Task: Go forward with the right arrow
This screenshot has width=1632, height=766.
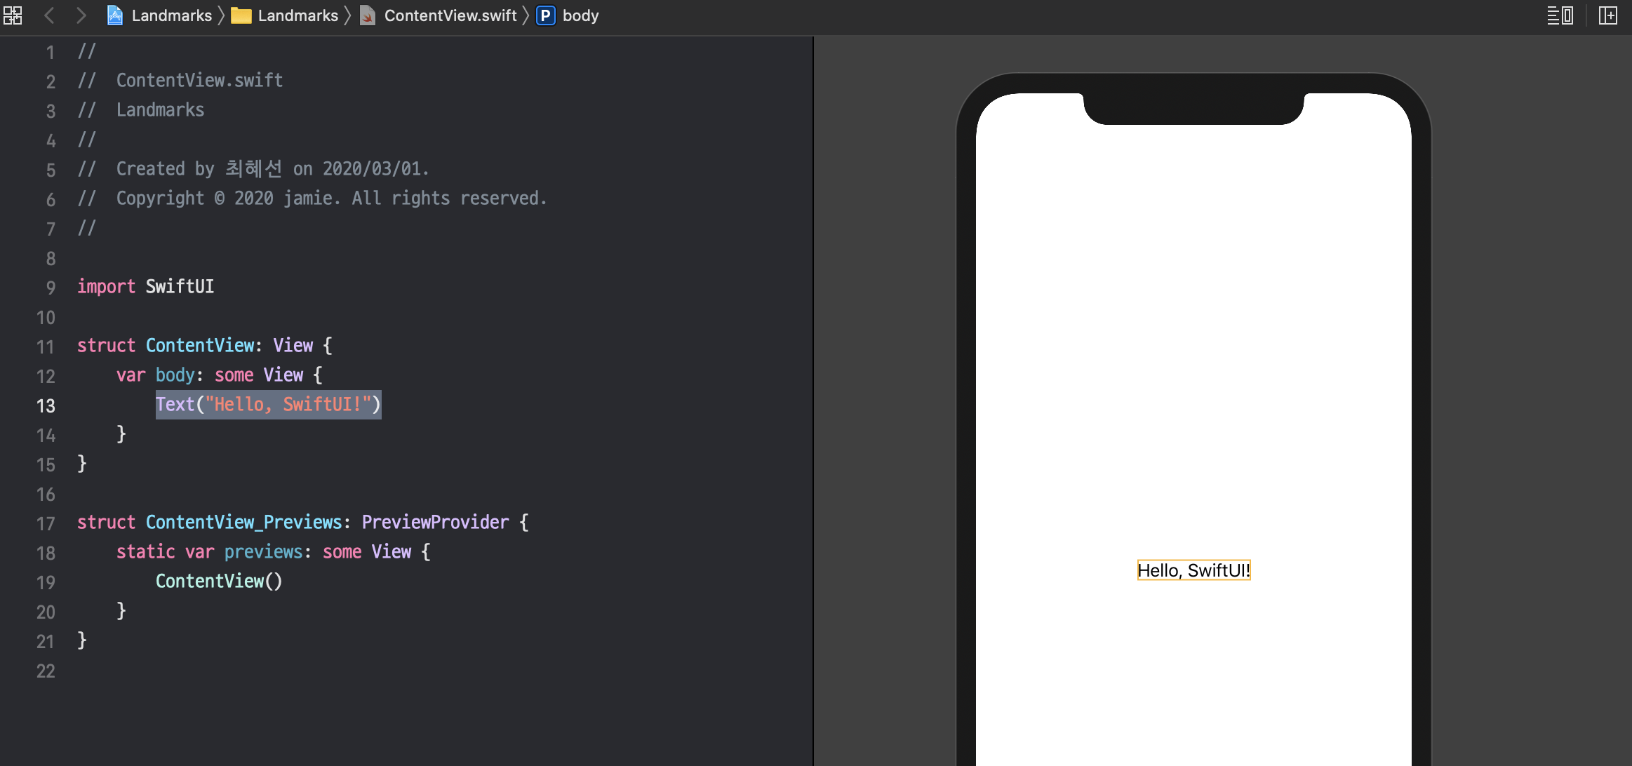Action: click(x=81, y=15)
